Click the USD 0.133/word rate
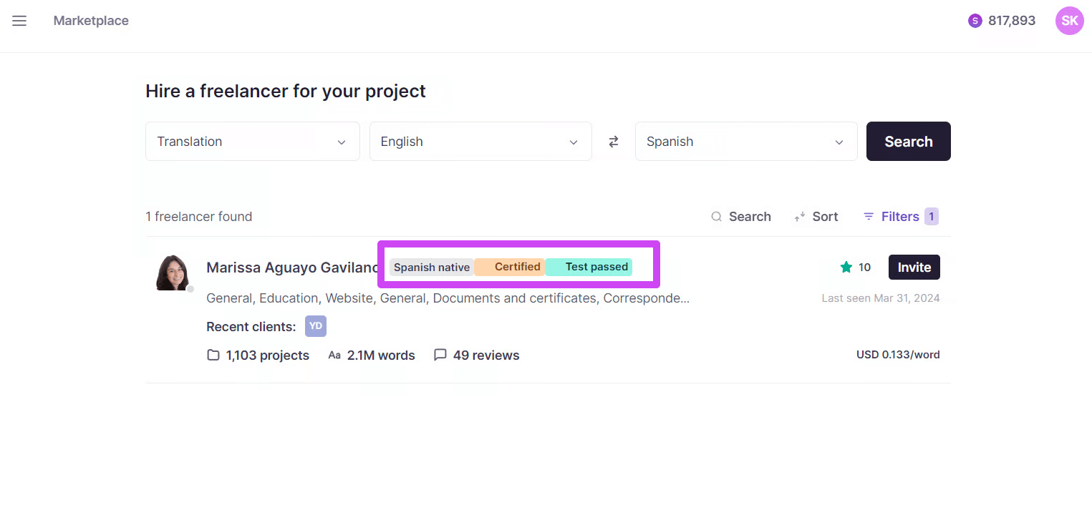 (x=898, y=355)
